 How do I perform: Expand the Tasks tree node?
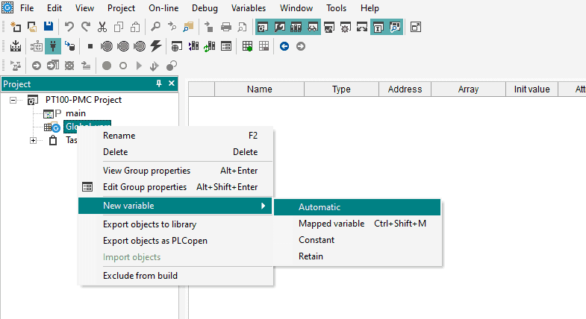[33, 140]
